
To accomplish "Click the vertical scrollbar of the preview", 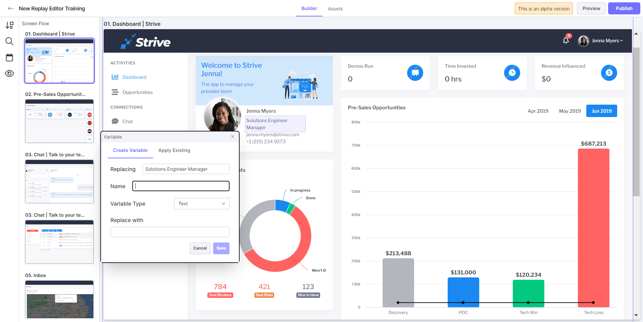I will (636, 122).
